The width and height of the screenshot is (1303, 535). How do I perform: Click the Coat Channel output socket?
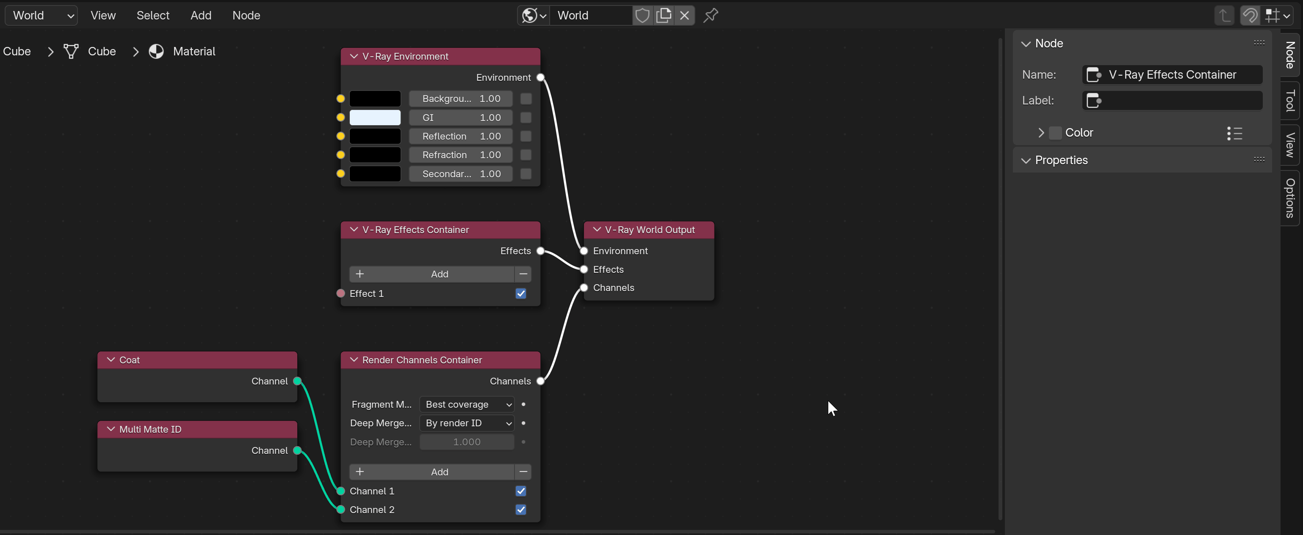[x=297, y=381]
